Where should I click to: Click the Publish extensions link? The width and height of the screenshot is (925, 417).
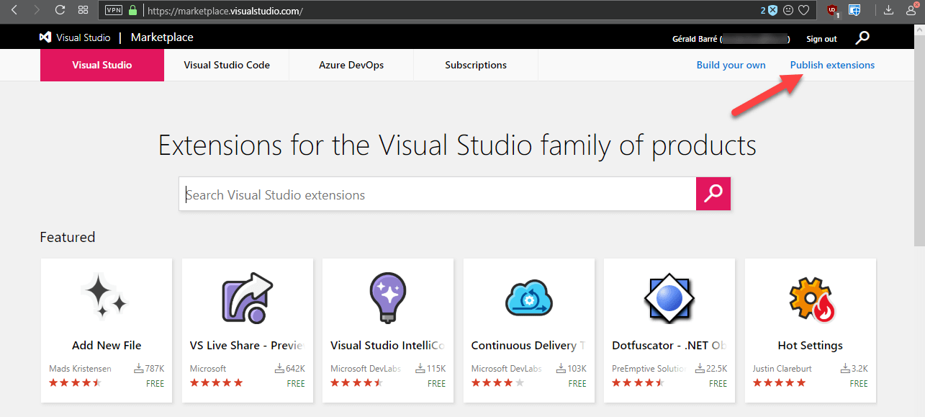pyautogui.click(x=832, y=65)
